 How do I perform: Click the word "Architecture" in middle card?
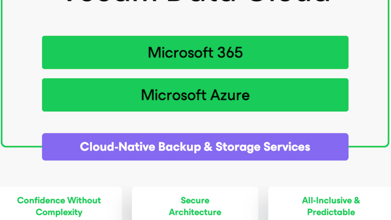[195, 212]
